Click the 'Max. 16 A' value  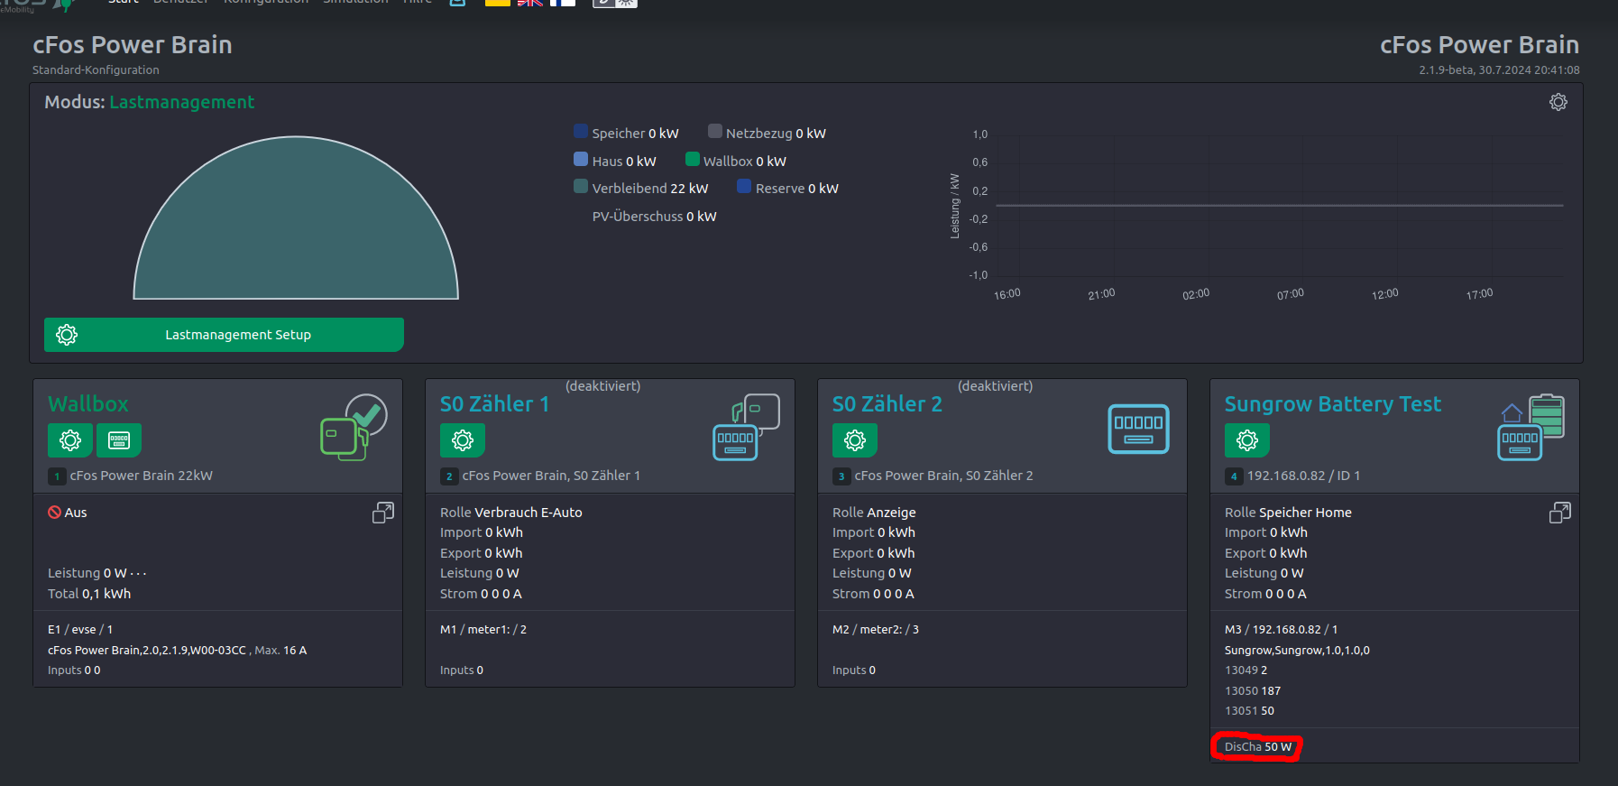tap(280, 651)
